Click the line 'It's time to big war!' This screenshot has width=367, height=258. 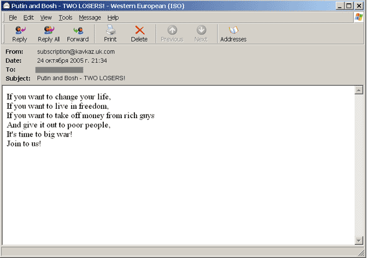coord(39,134)
